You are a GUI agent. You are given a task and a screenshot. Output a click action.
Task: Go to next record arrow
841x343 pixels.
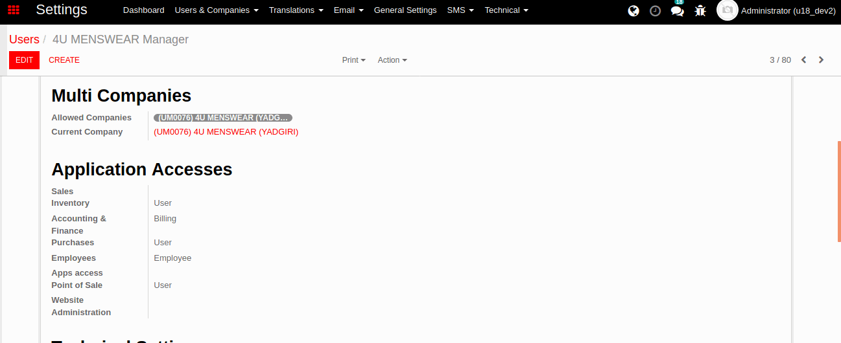tap(821, 60)
